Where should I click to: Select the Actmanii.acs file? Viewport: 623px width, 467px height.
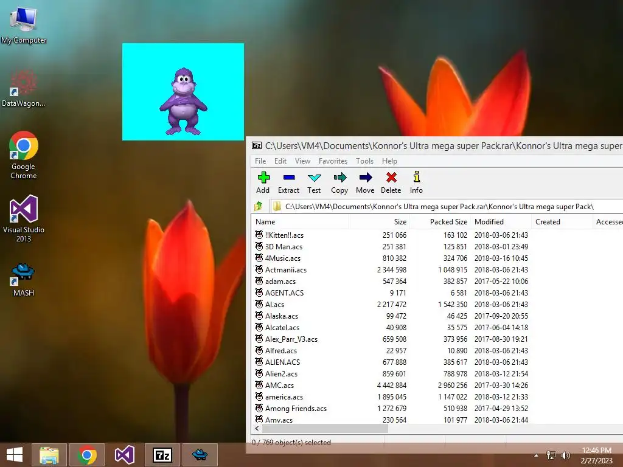point(286,269)
